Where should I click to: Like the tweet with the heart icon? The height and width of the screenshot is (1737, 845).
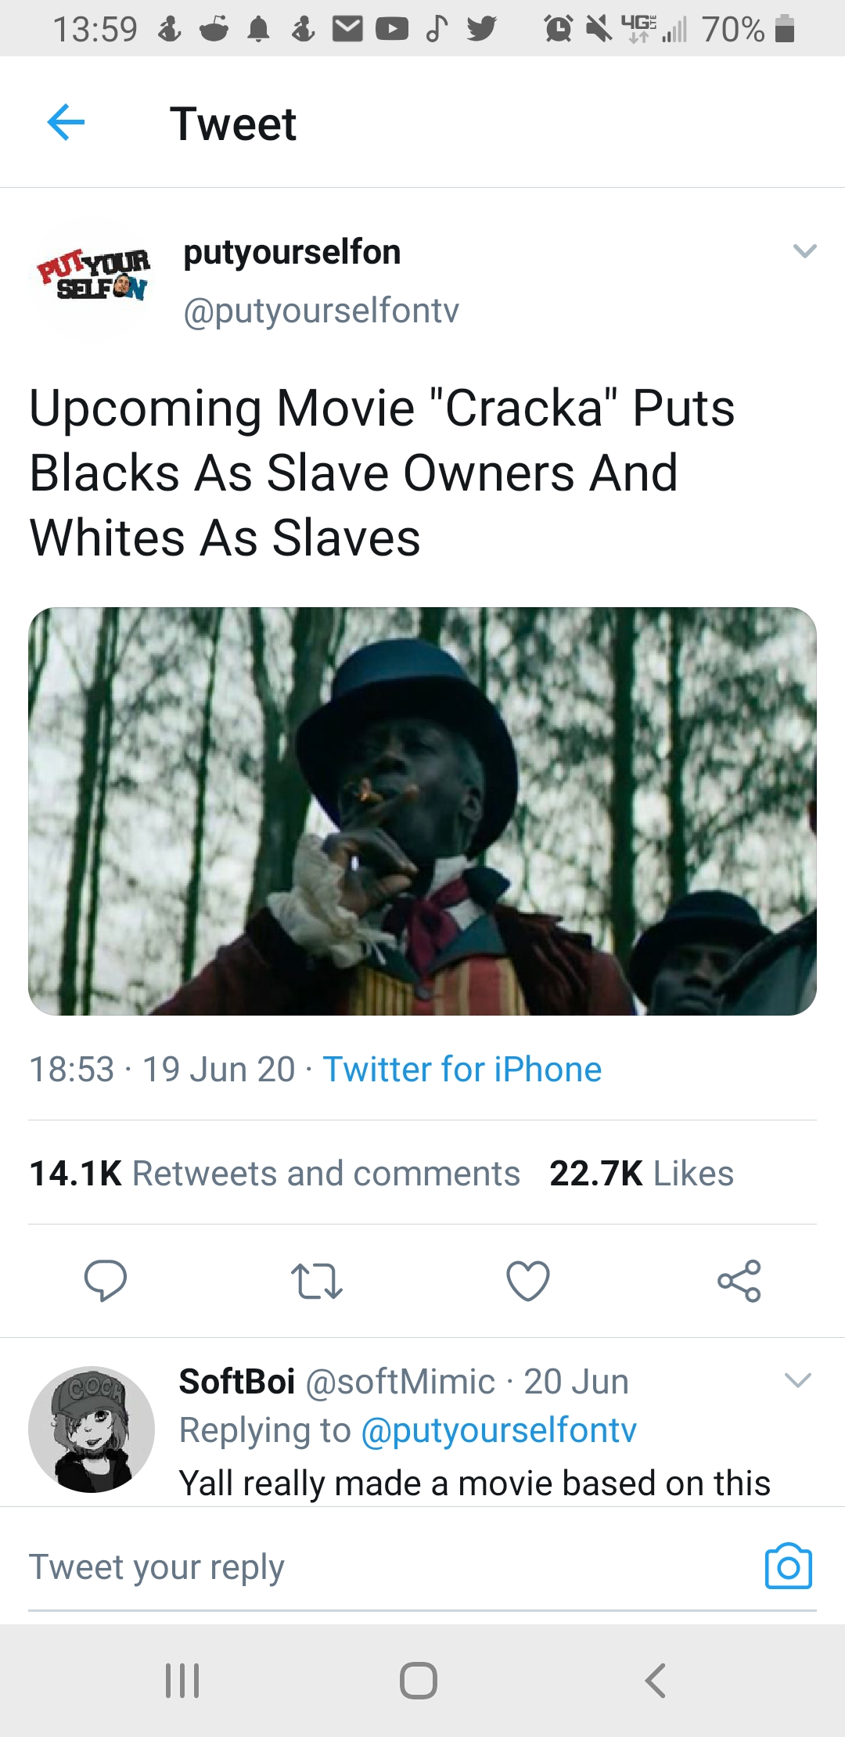click(528, 1281)
